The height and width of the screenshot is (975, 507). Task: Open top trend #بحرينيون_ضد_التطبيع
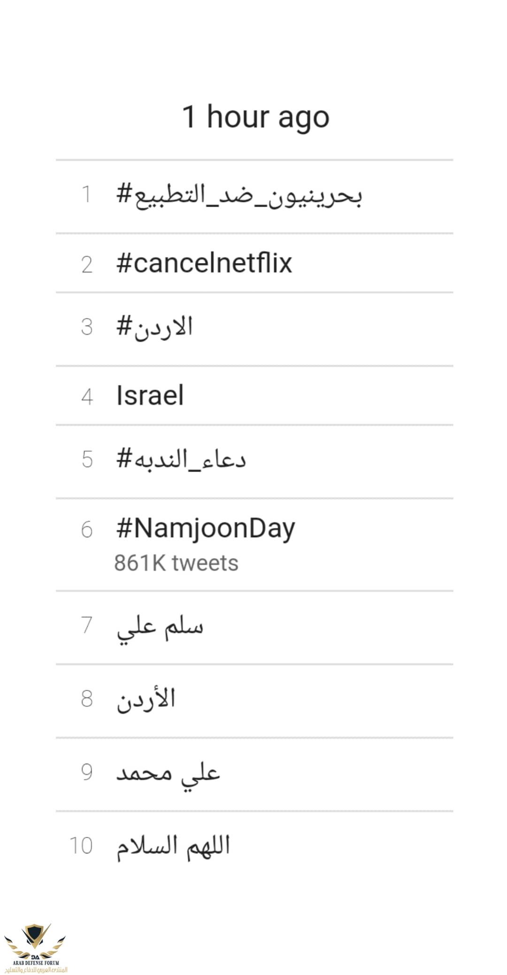pos(239,195)
